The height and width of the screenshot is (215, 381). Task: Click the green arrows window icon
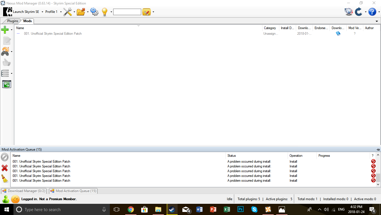coord(7,84)
